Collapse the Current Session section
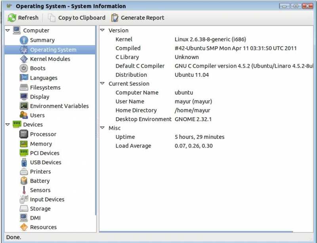The image size is (317, 243). click(x=102, y=84)
